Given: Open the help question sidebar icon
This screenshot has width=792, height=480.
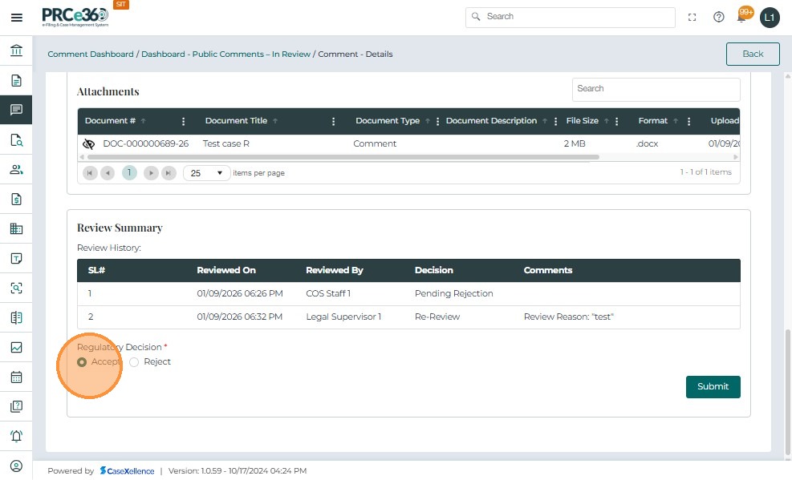Looking at the screenshot, I should tap(16, 406).
